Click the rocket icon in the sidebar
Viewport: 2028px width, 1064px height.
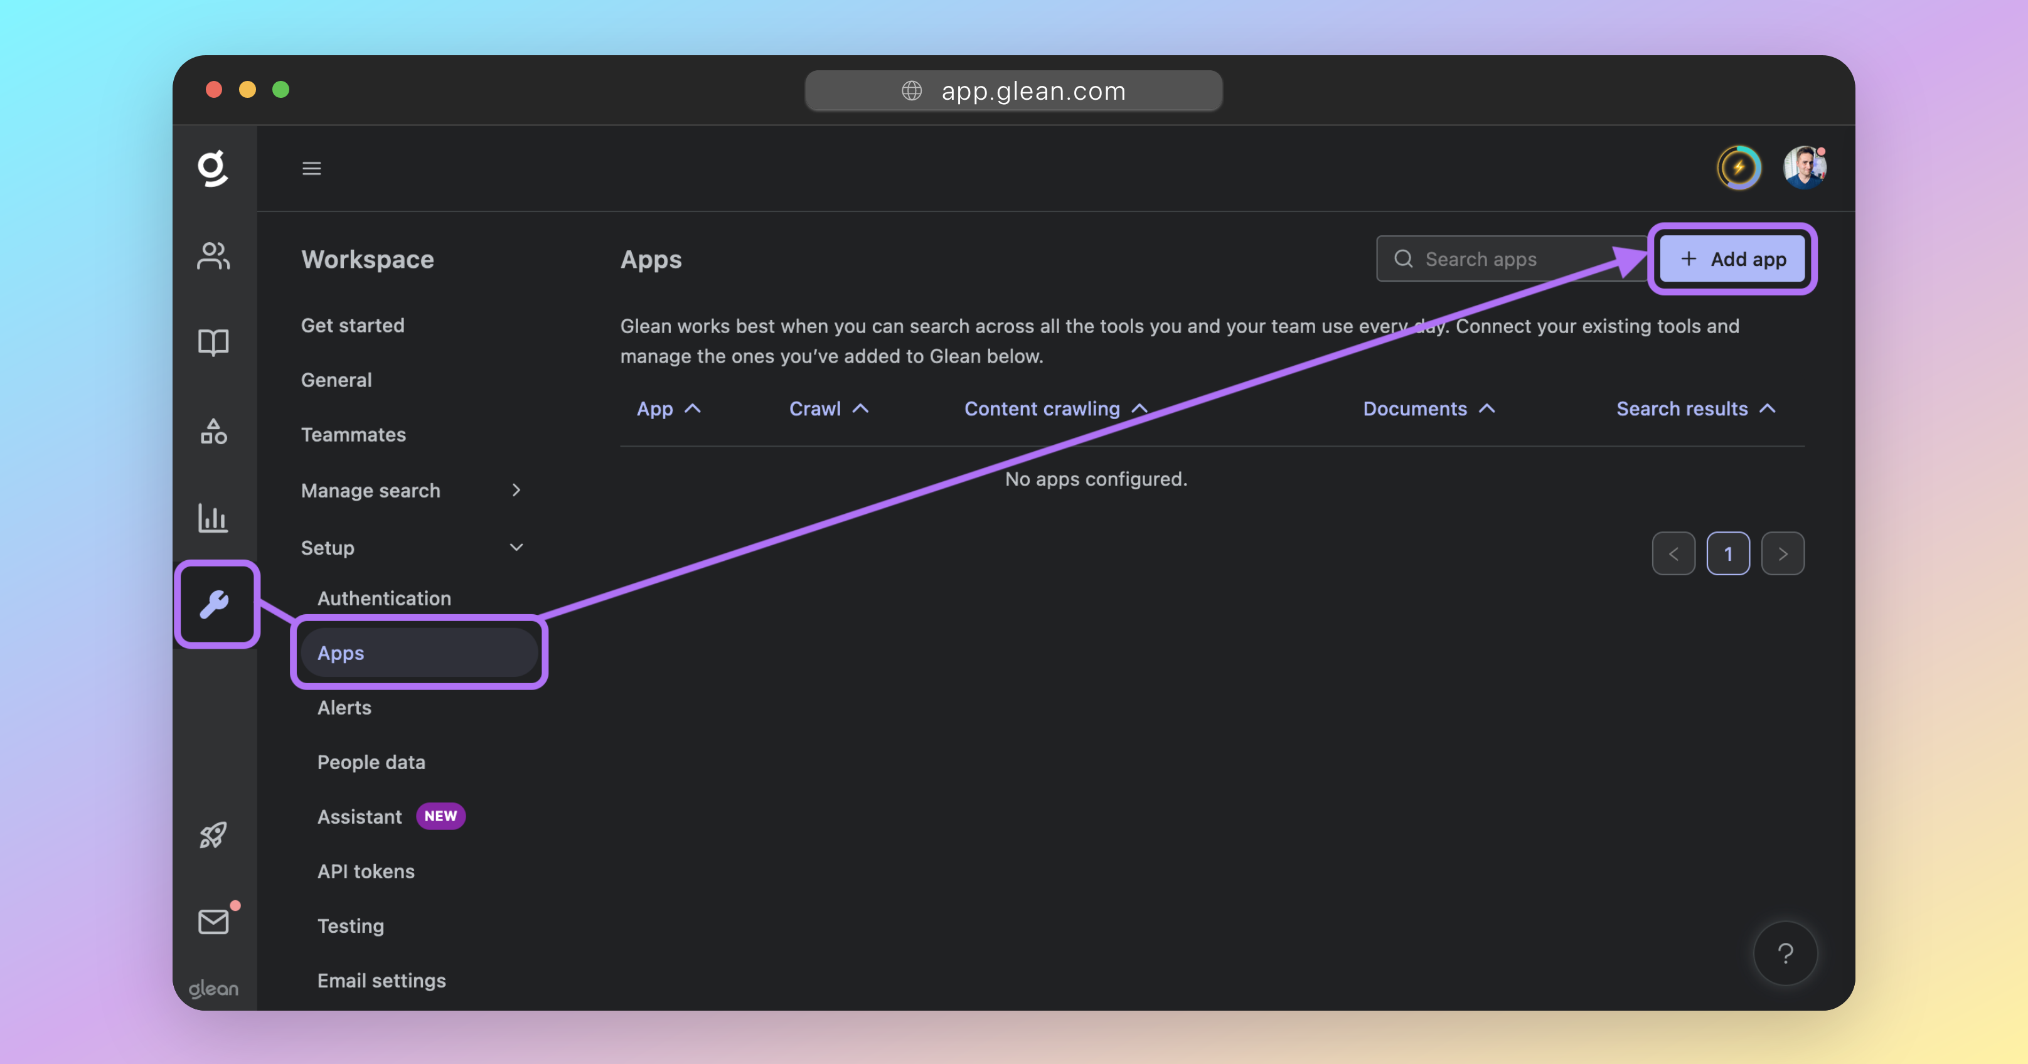[213, 836]
